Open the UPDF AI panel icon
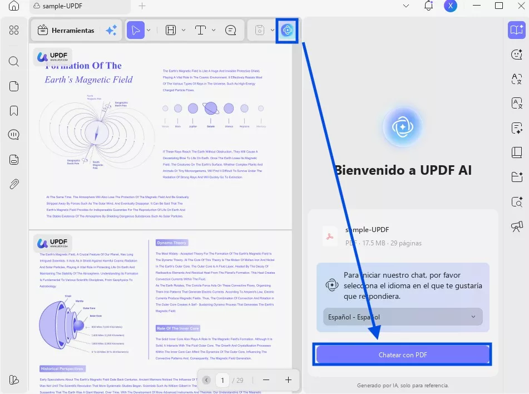529x394 pixels. [287, 31]
